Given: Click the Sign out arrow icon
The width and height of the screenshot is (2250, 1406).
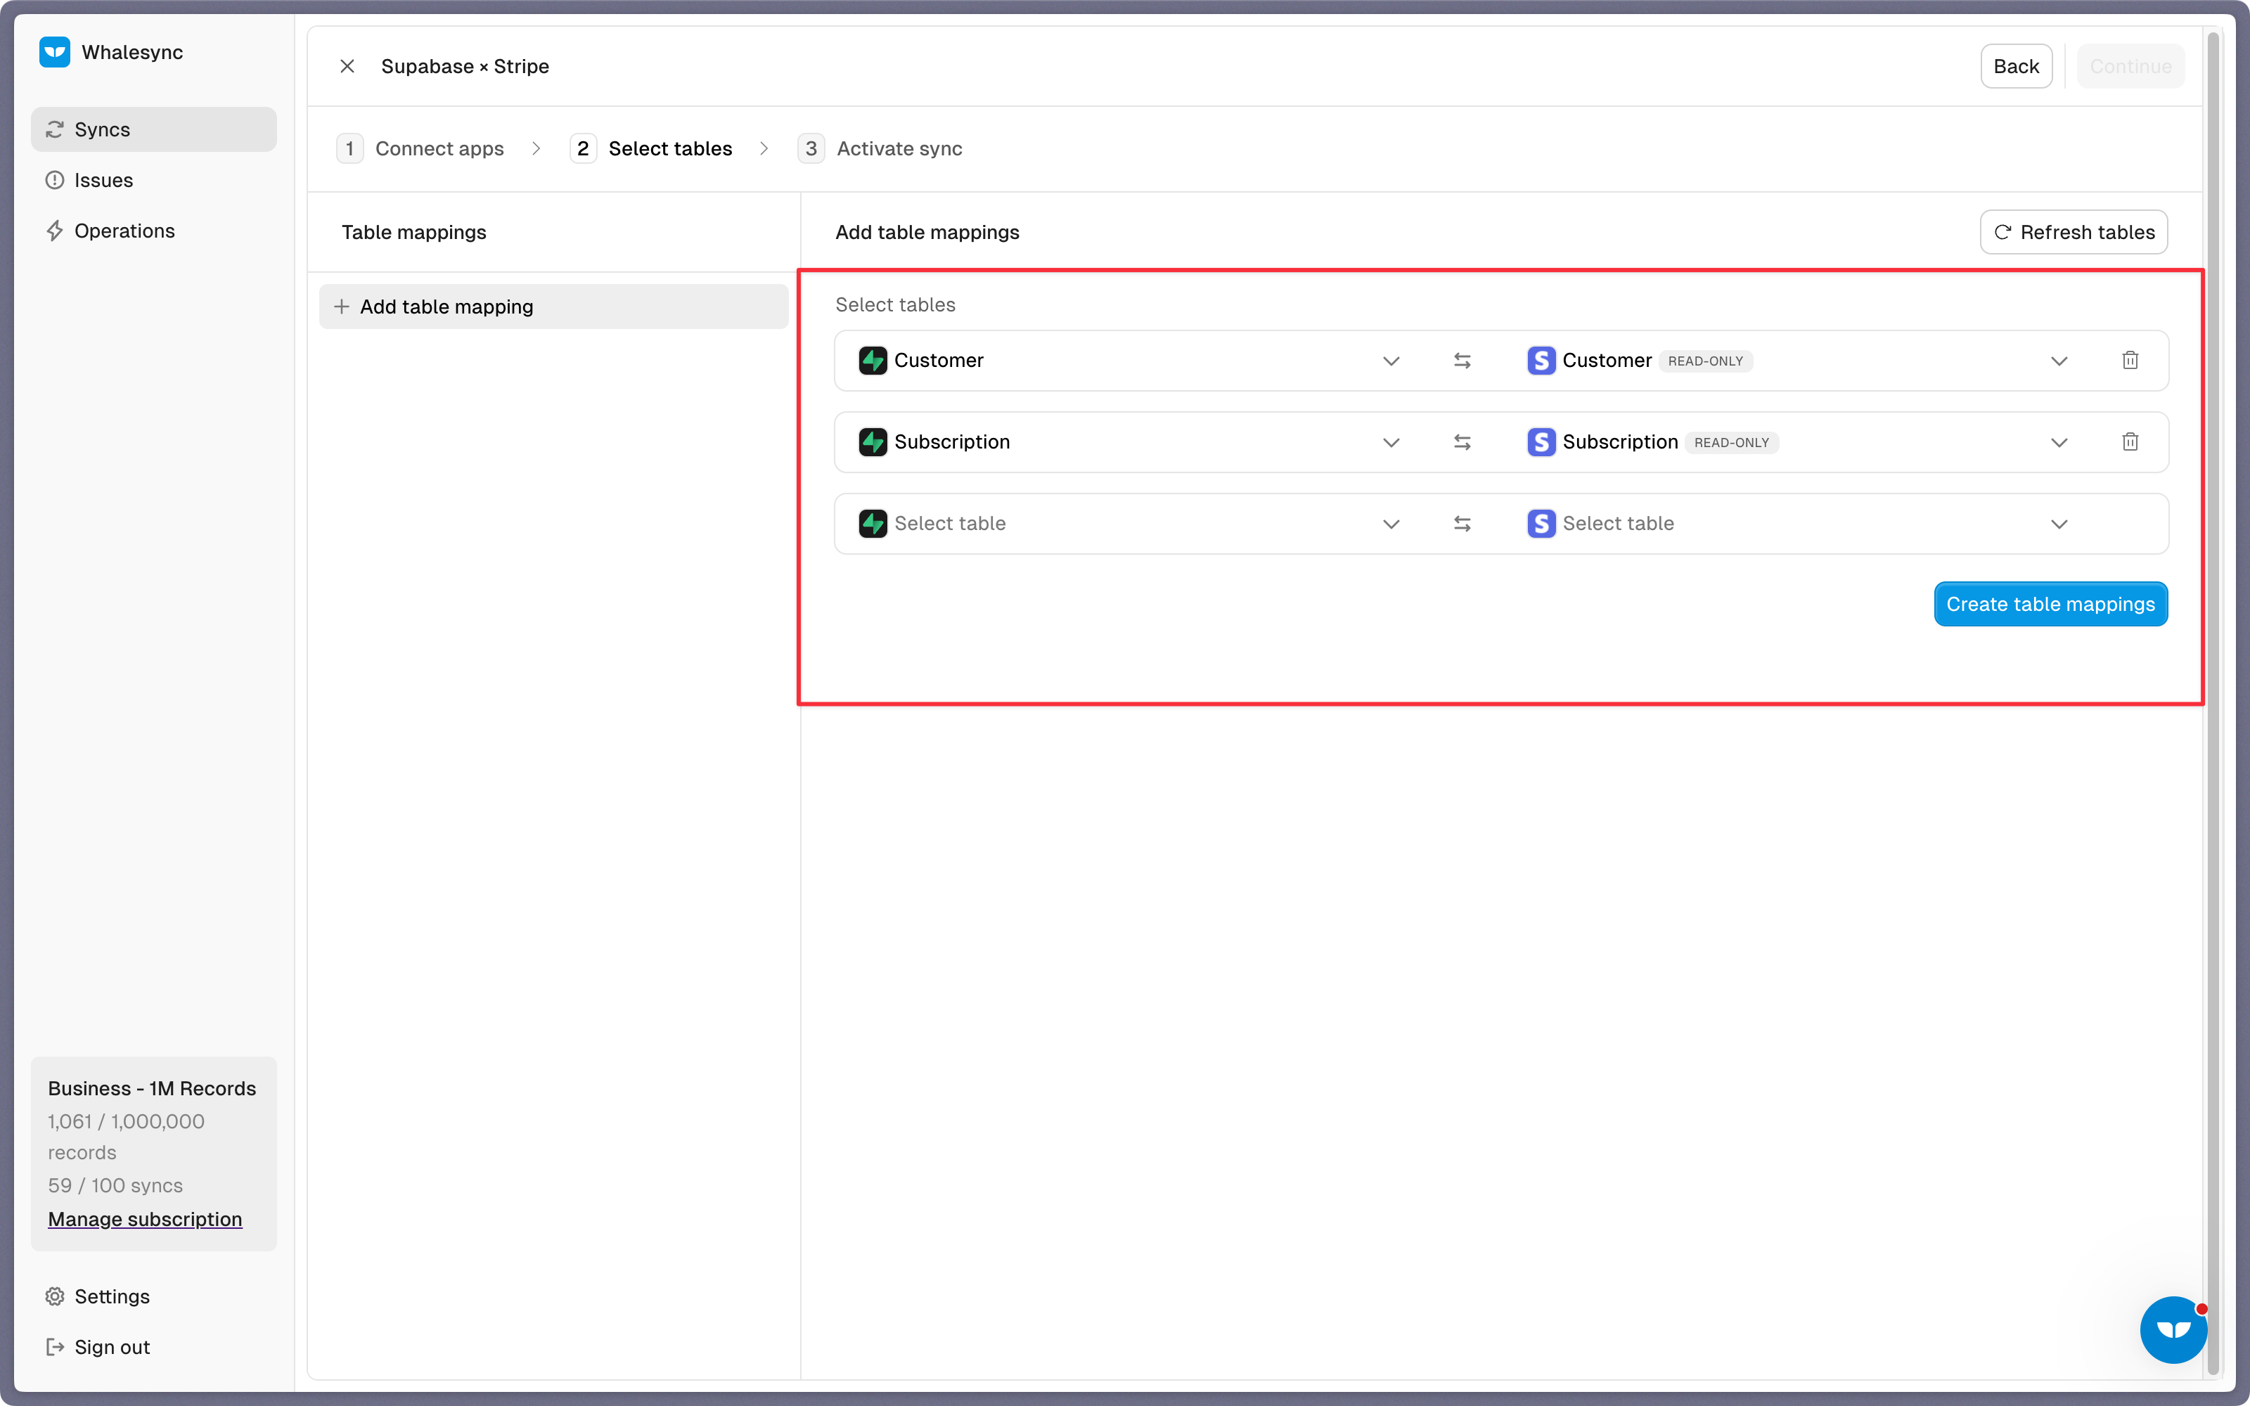Looking at the screenshot, I should pos(55,1346).
